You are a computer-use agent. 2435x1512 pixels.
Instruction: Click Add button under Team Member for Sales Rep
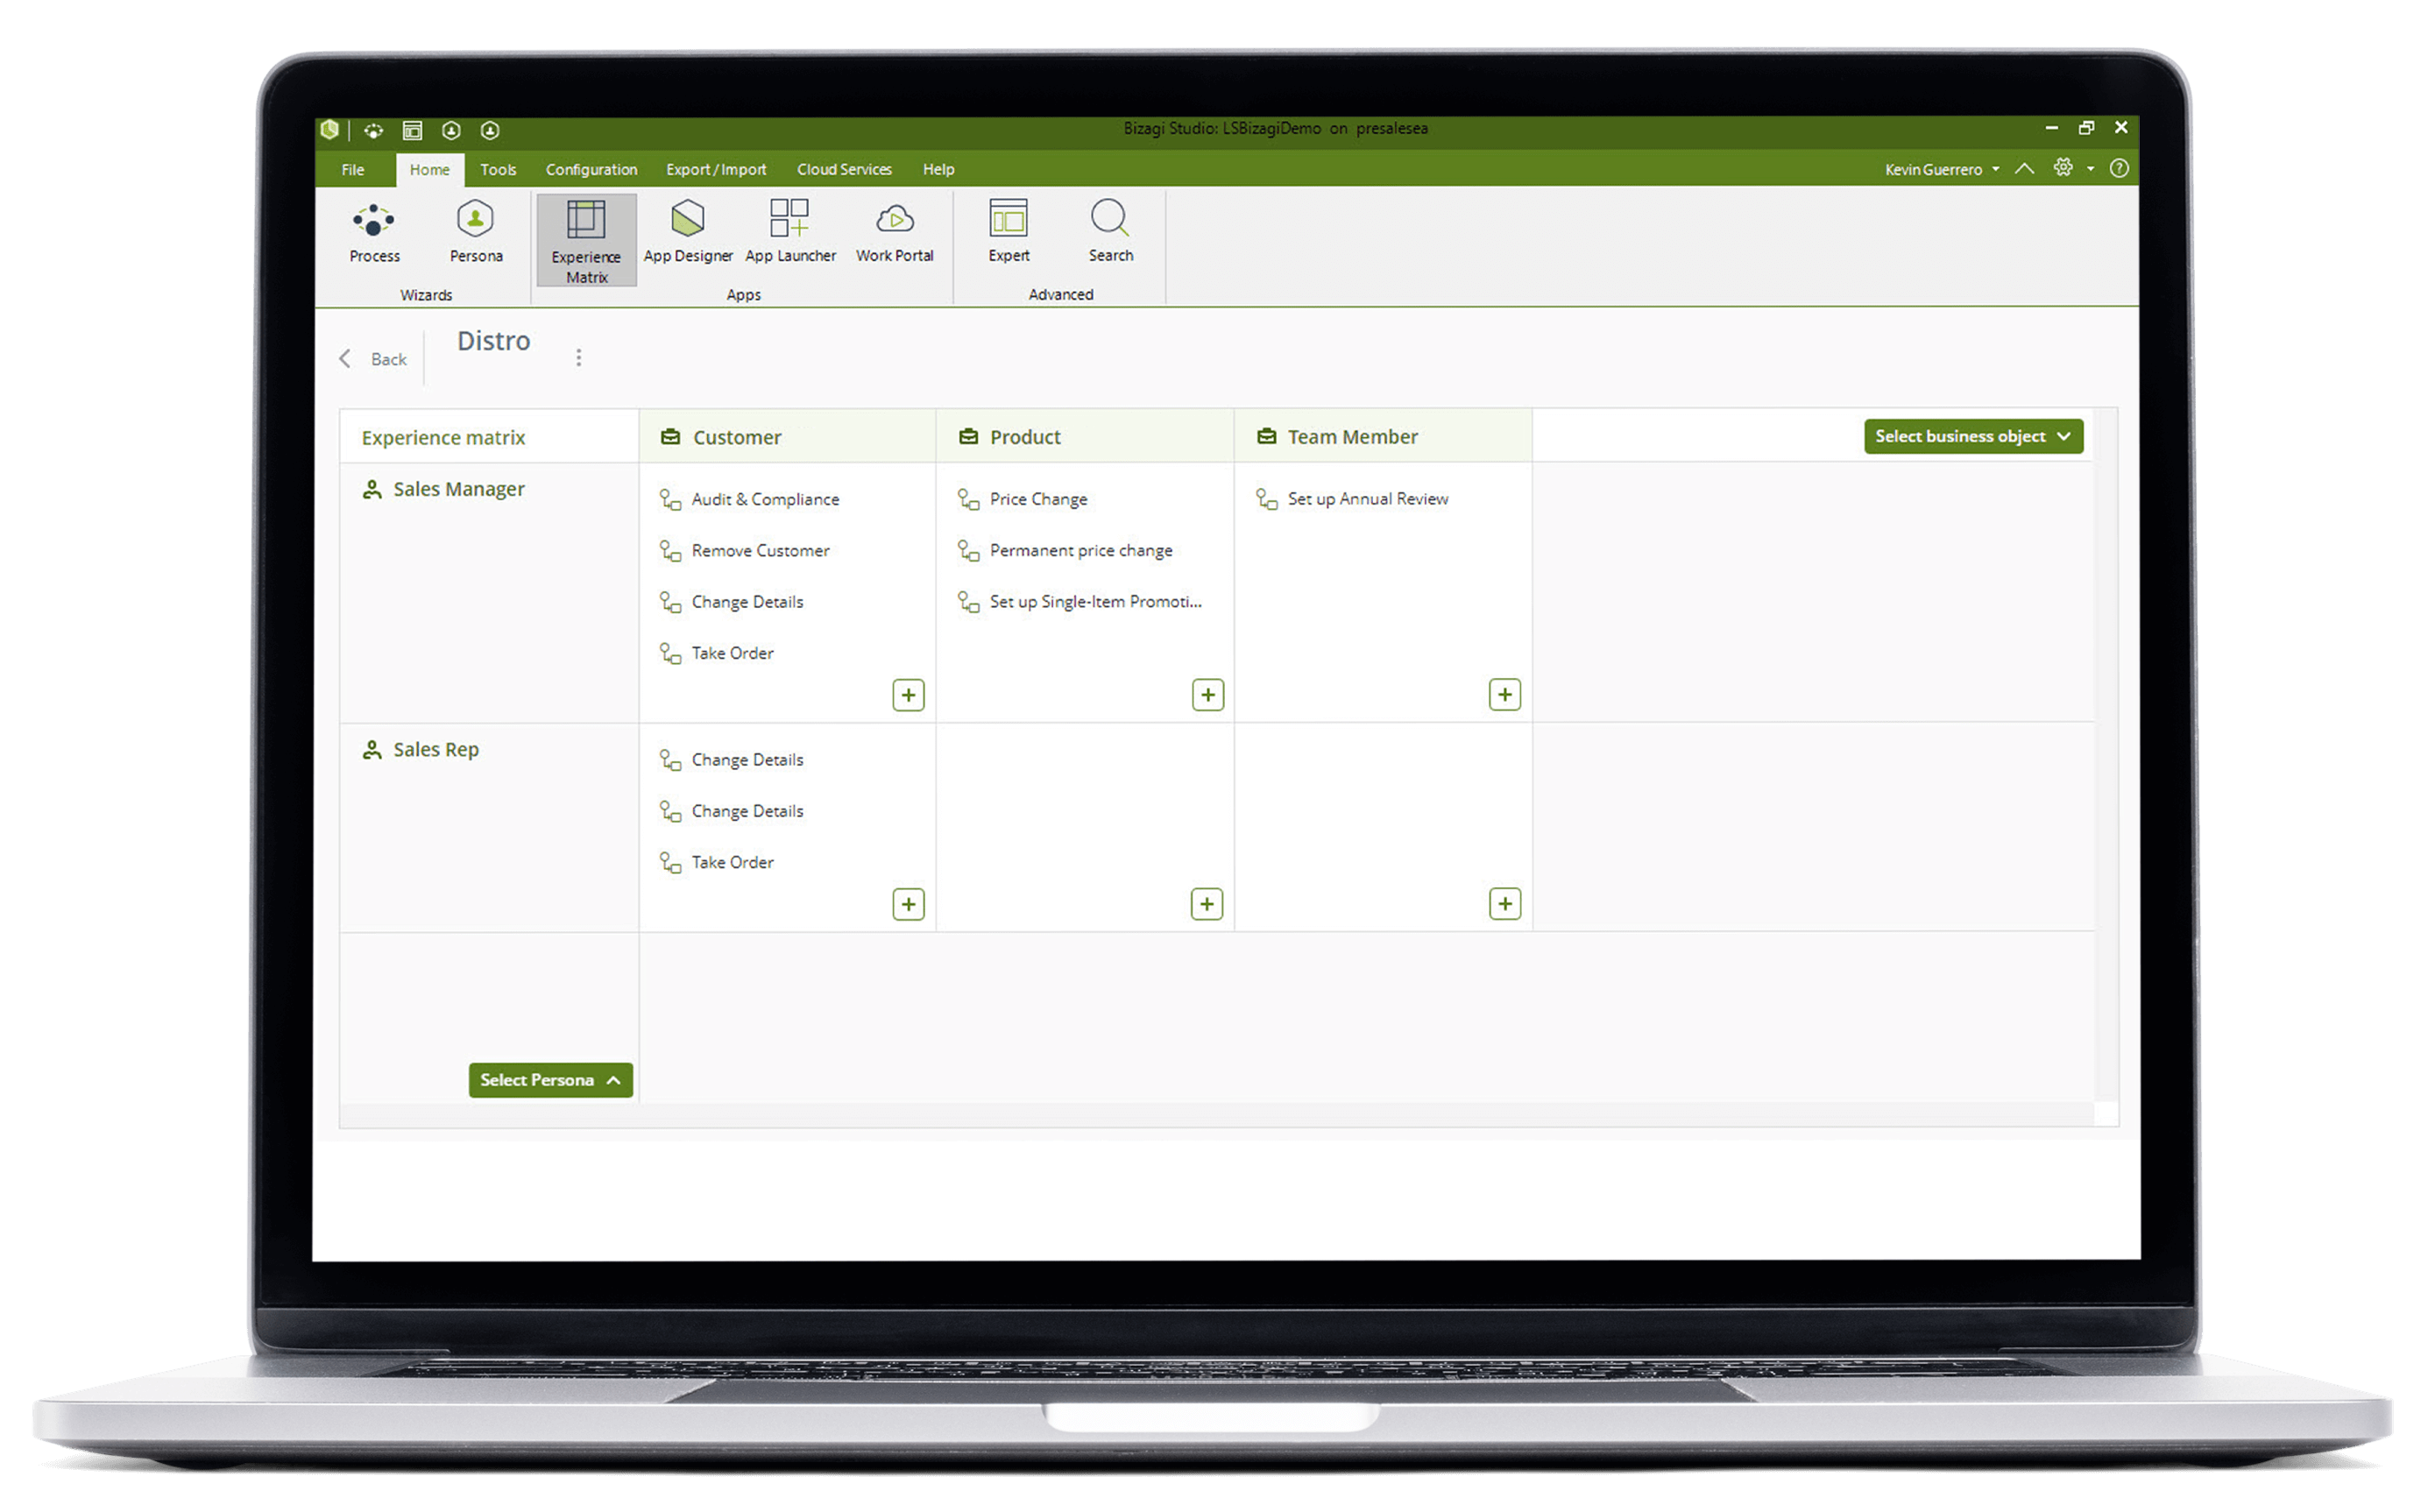[x=1504, y=904]
